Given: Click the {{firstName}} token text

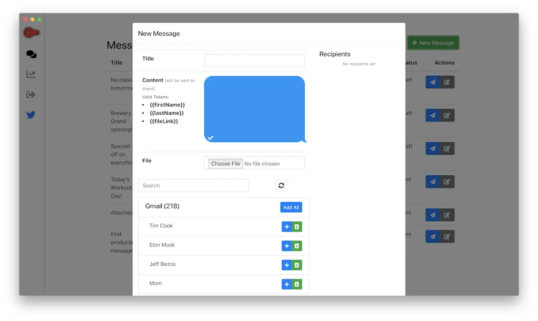Looking at the screenshot, I should coord(167,105).
